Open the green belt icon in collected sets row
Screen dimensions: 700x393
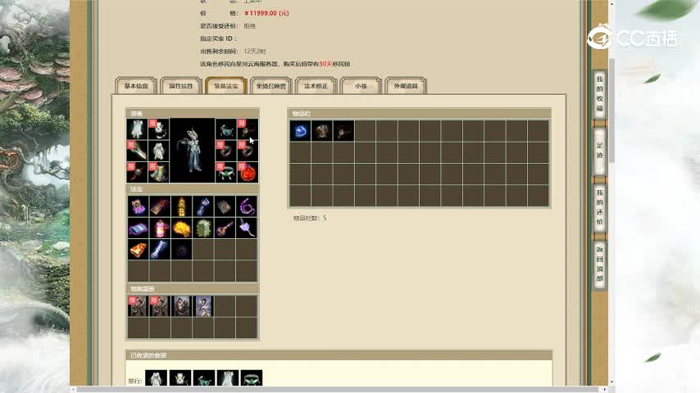(x=252, y=377)
